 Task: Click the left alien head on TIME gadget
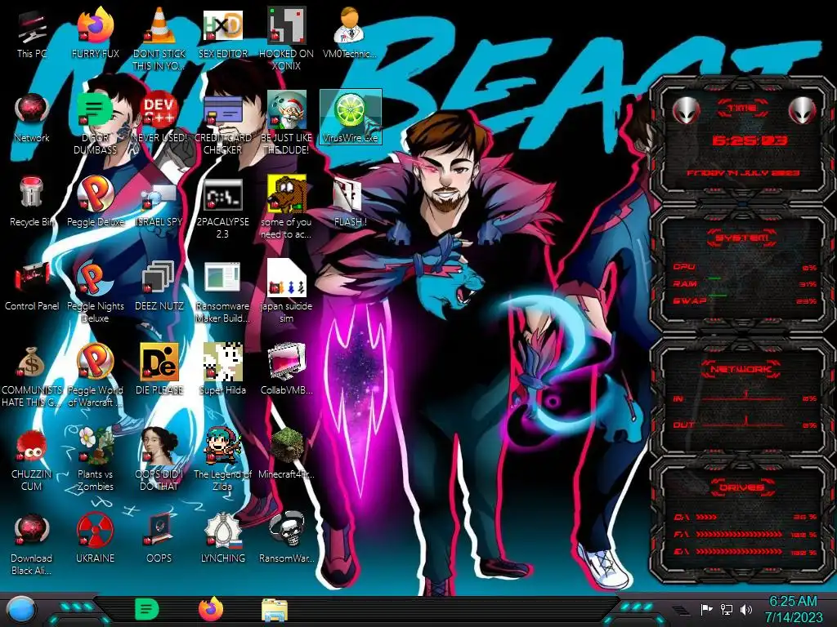686,110
